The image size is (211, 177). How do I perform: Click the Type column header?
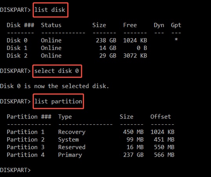click(x=65, y=117)
